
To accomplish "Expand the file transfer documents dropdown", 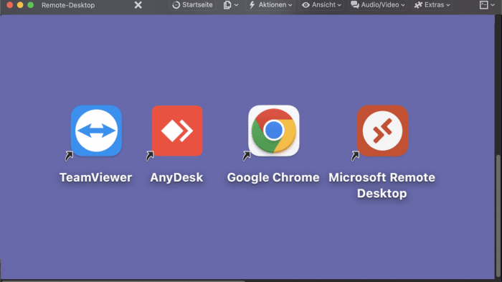I will pyautogui.click(x=230, y=5).
